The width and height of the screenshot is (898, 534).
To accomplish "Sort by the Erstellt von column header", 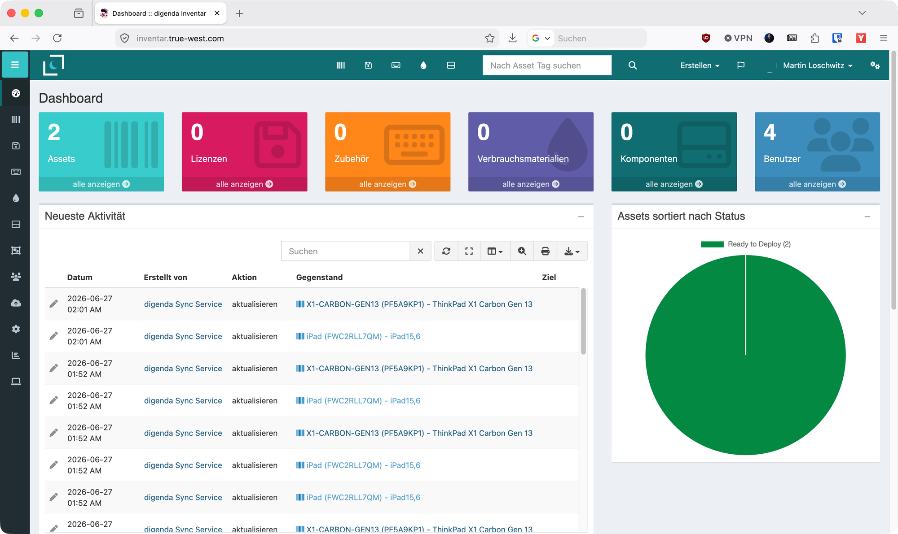I will coord(165,278).
